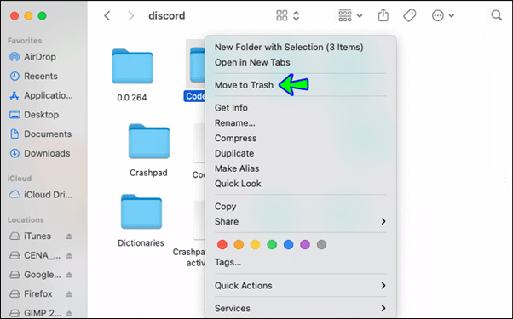Open the group-by options icon
The height and width of the screenshot is (319, 513).
point(345,15)
